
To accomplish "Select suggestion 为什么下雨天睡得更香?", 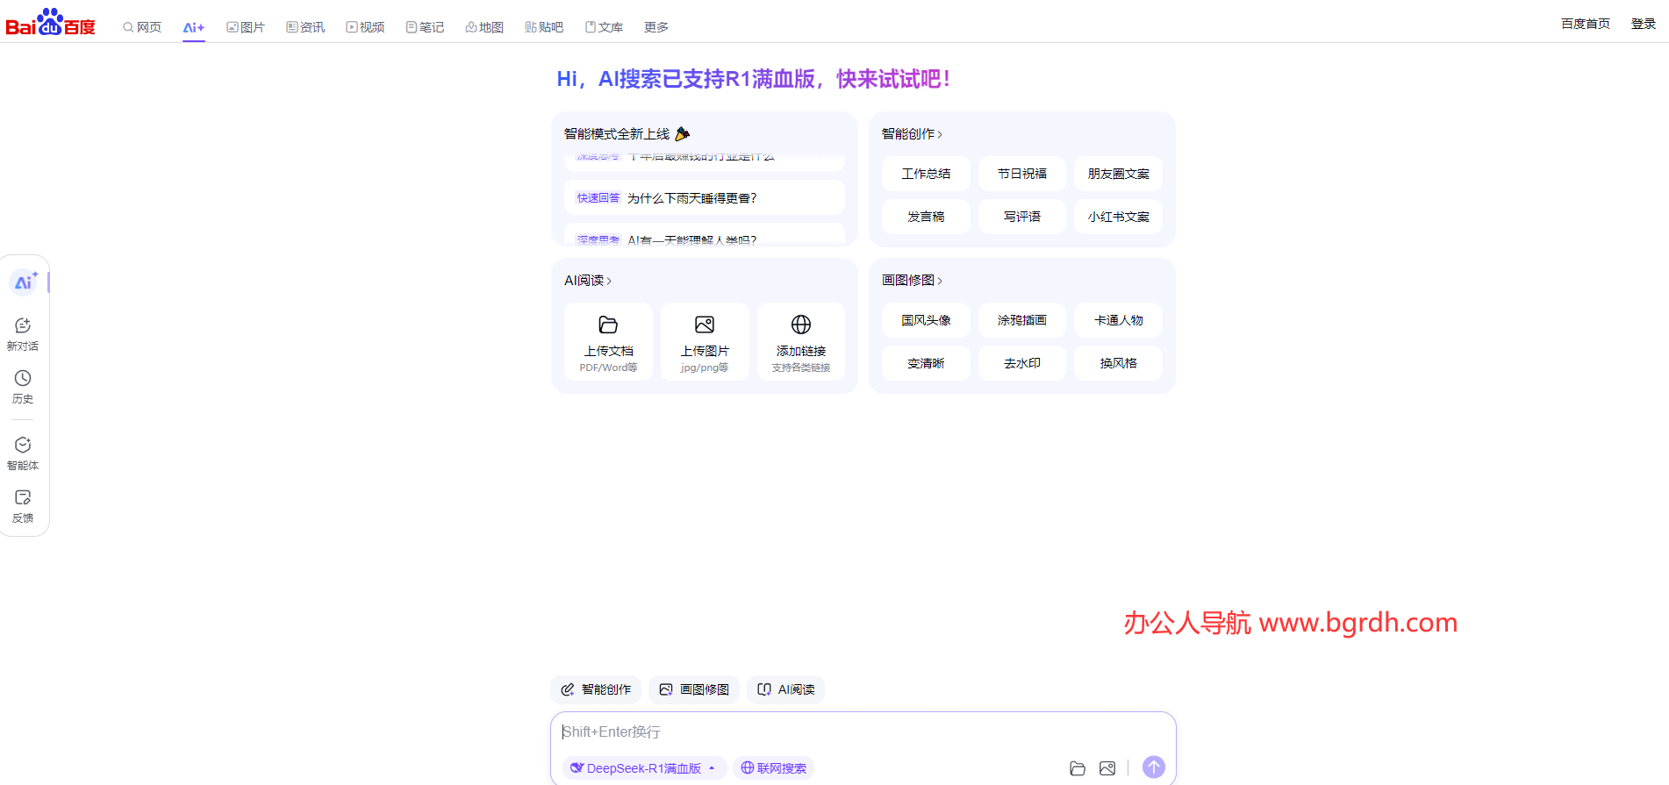I will pyautogui.click(x=705, y=198).
